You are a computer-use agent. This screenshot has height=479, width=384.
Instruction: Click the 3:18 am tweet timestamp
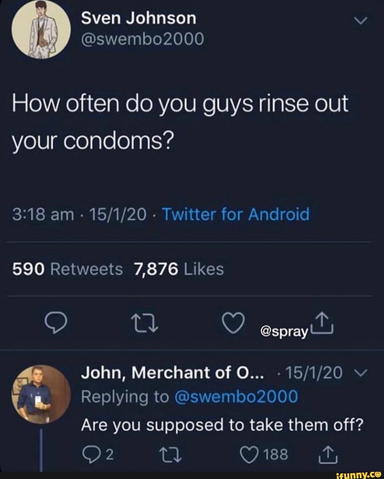point(43,215)
